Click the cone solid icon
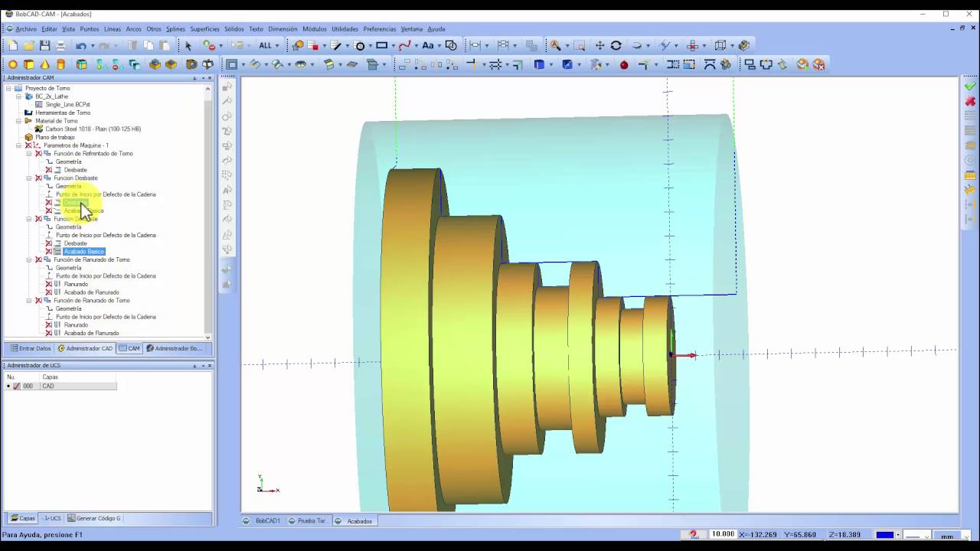This screenshot has height=551, width=980. 45,64
